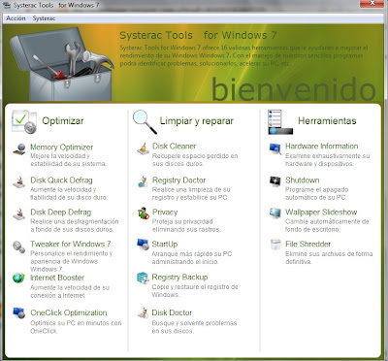The width and height of the screenshot is (388, 361).
Task: Click the 'Systerac Tools for Windows 7' banner title
Action: coord(198,35)
